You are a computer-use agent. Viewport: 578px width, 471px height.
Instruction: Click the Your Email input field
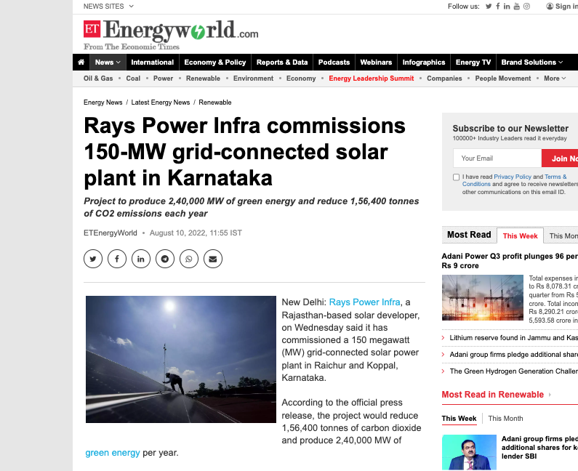497,158
